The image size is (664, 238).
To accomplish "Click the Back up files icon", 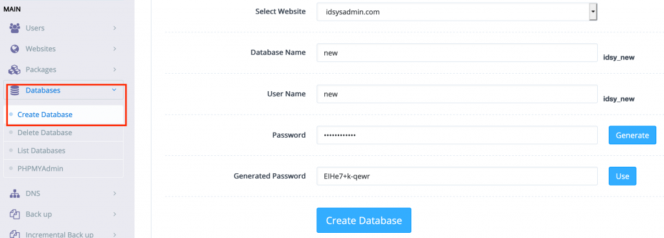I will 15,214.
